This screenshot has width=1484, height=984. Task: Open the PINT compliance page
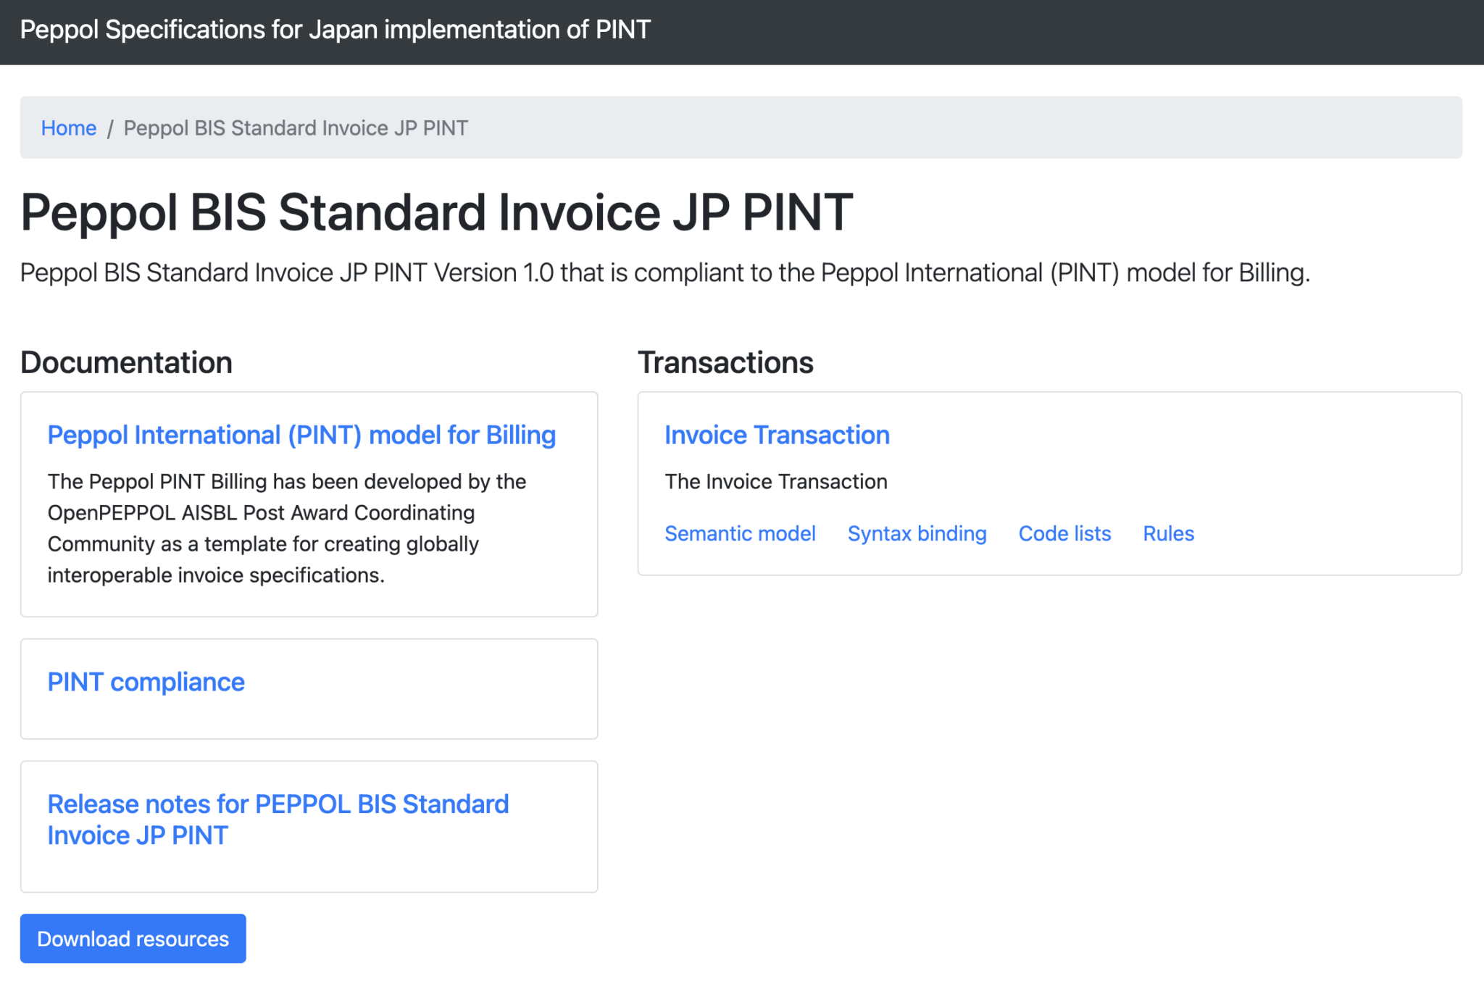146,682
